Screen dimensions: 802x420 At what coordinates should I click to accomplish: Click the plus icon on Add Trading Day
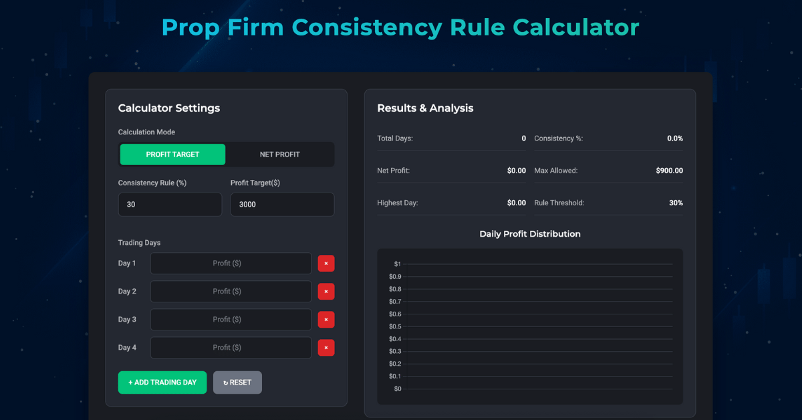click(x=130, y=382)
